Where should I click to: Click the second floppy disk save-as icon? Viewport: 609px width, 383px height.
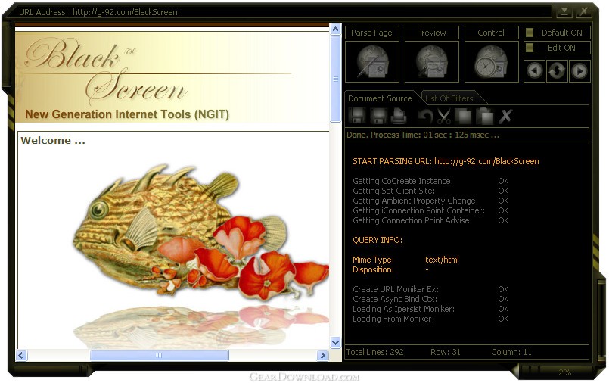click(x=378, y=116)
